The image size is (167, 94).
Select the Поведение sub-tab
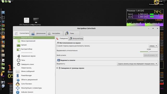[62, 38]
